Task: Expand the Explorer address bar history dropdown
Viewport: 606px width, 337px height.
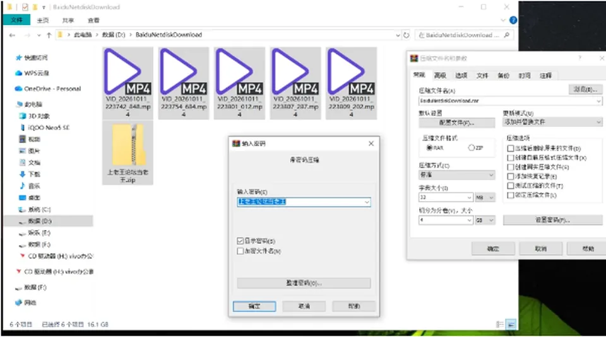Action: (x=398, y=35)
